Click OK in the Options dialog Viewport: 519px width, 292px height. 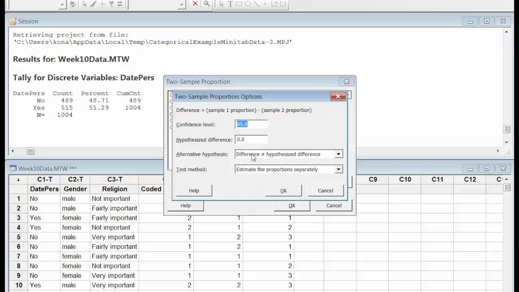(x=283, y=191)
